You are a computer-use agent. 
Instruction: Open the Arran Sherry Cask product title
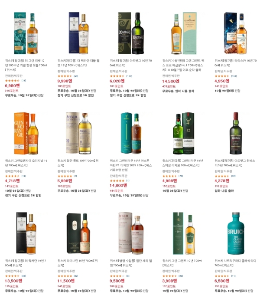(131, 263)
